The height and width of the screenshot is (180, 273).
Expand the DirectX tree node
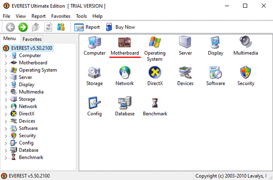6,114
